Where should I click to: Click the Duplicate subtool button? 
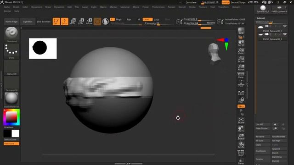[x=263, y=151]
